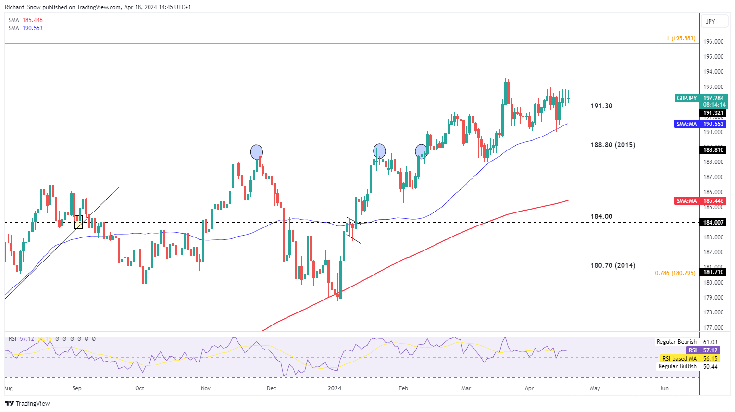Click the 184.007 price axis label
The image size is (735, 412).
[x=714, y=222]
